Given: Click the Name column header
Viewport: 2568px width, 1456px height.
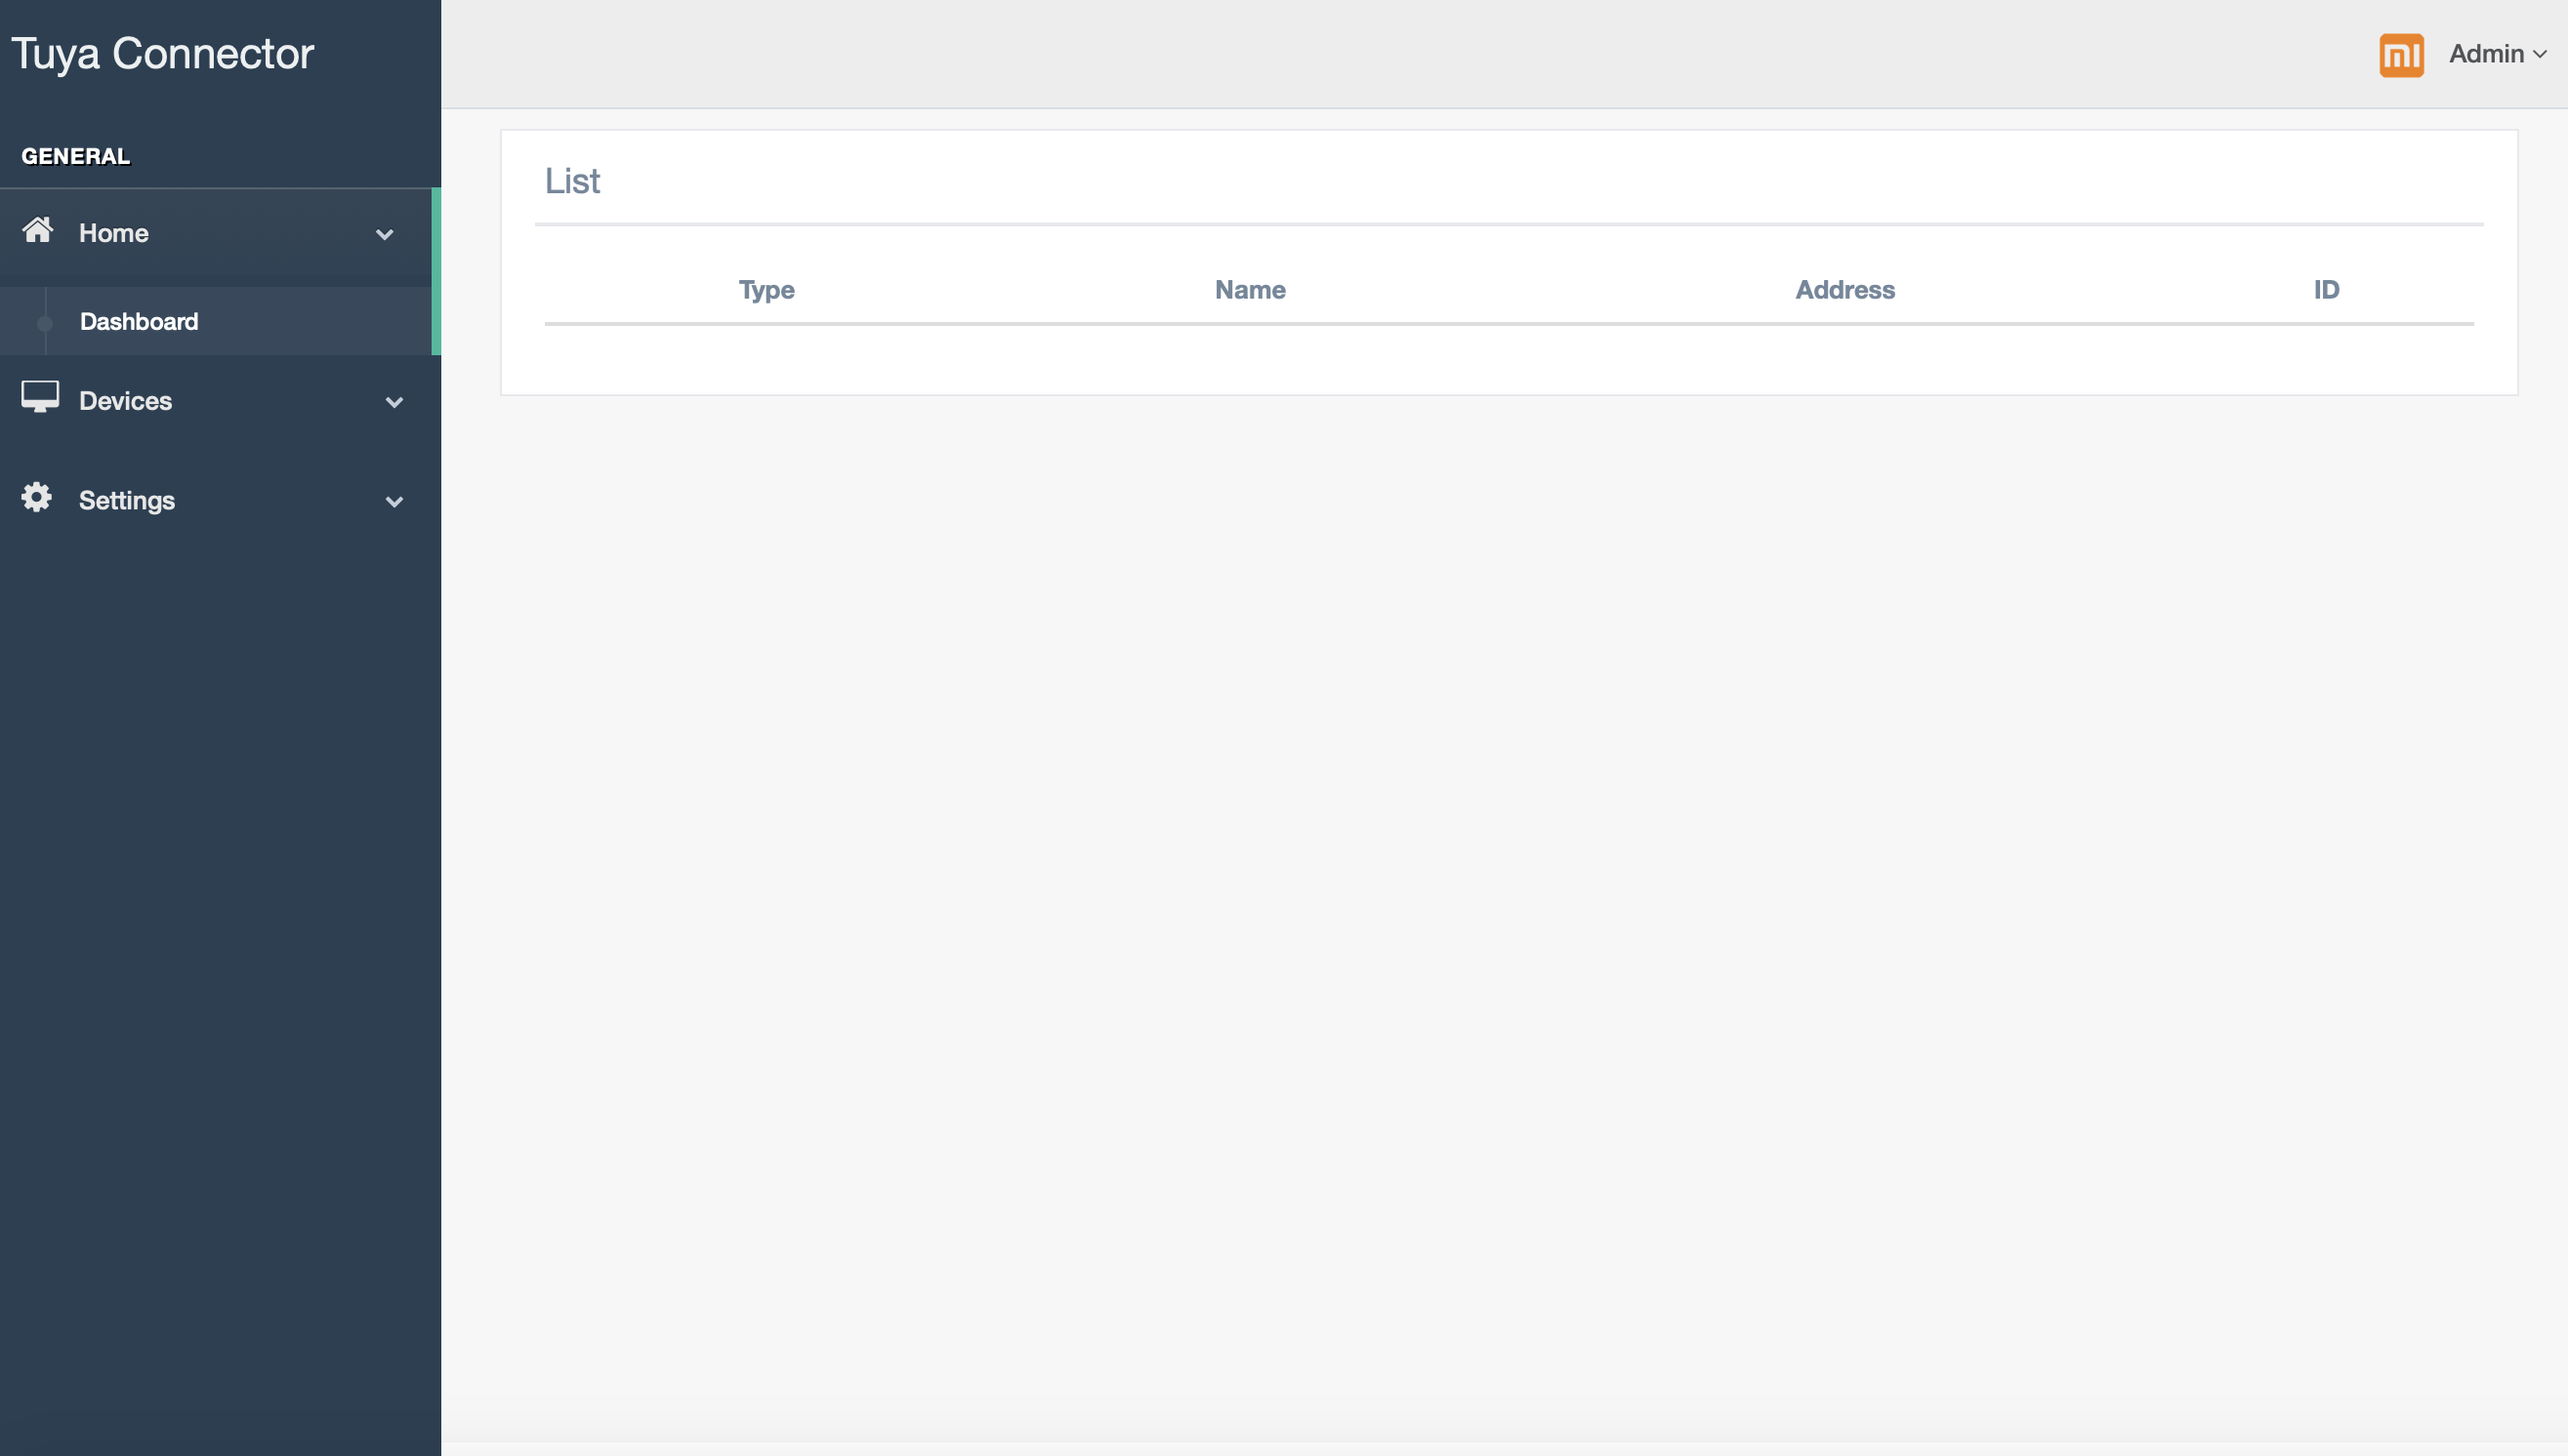Looking at the screenshot, I should click(1250, 290).
